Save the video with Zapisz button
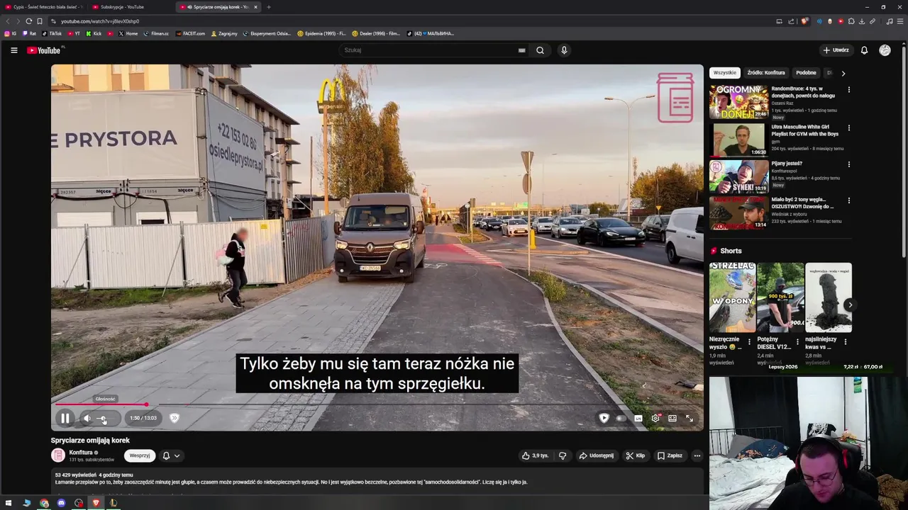This screenshot has width=908, height=510. [670, 455]
